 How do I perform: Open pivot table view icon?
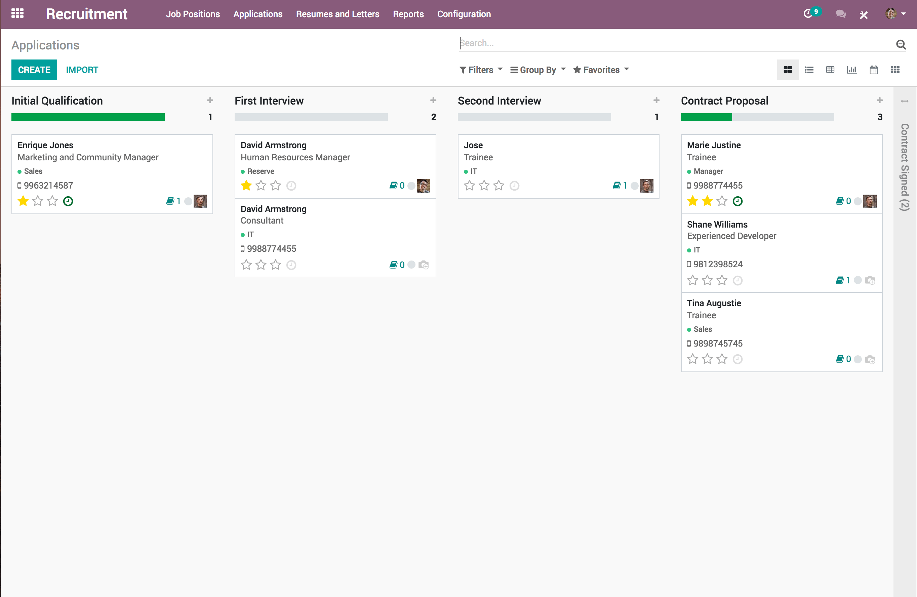point(830,70)
